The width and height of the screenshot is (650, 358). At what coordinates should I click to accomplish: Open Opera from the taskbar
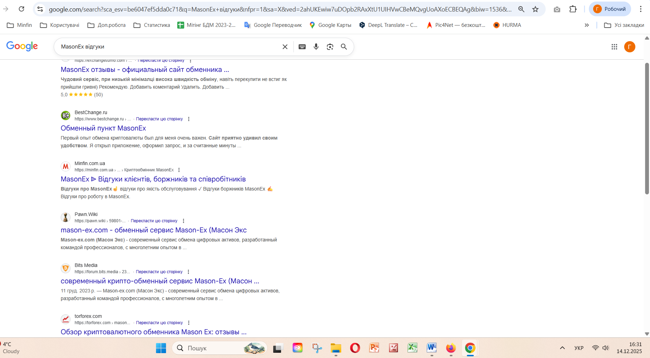[x=355, y=348]
